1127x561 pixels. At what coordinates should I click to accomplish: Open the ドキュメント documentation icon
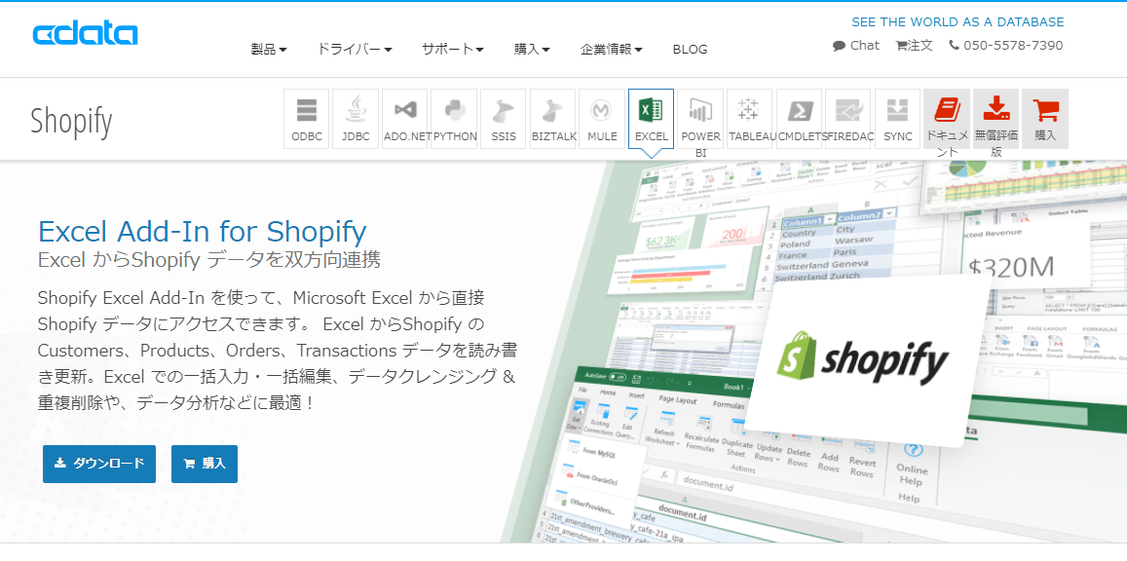(x=946, y=118)
